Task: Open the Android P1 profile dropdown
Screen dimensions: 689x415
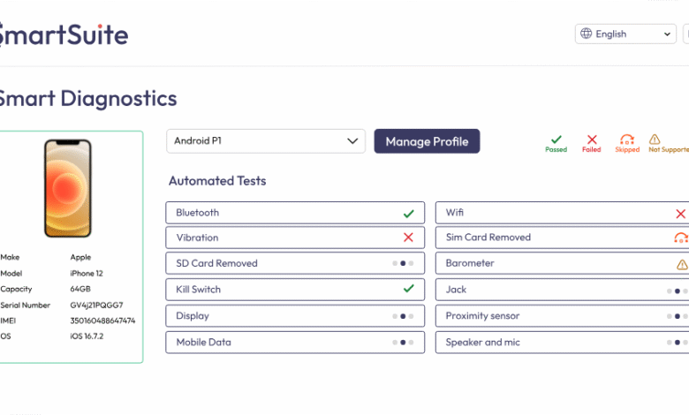Action: [265, 141]
